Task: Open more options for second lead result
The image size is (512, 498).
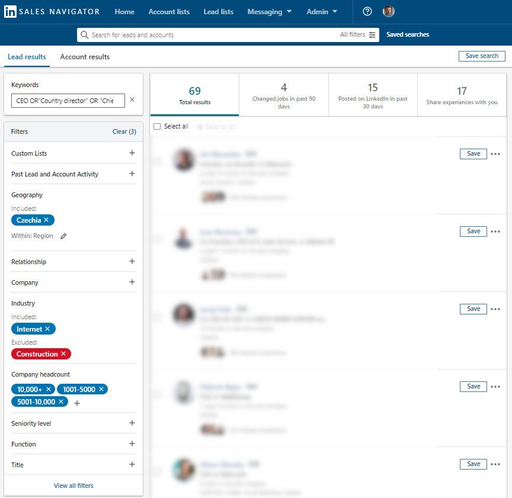Action: point(495,232)
